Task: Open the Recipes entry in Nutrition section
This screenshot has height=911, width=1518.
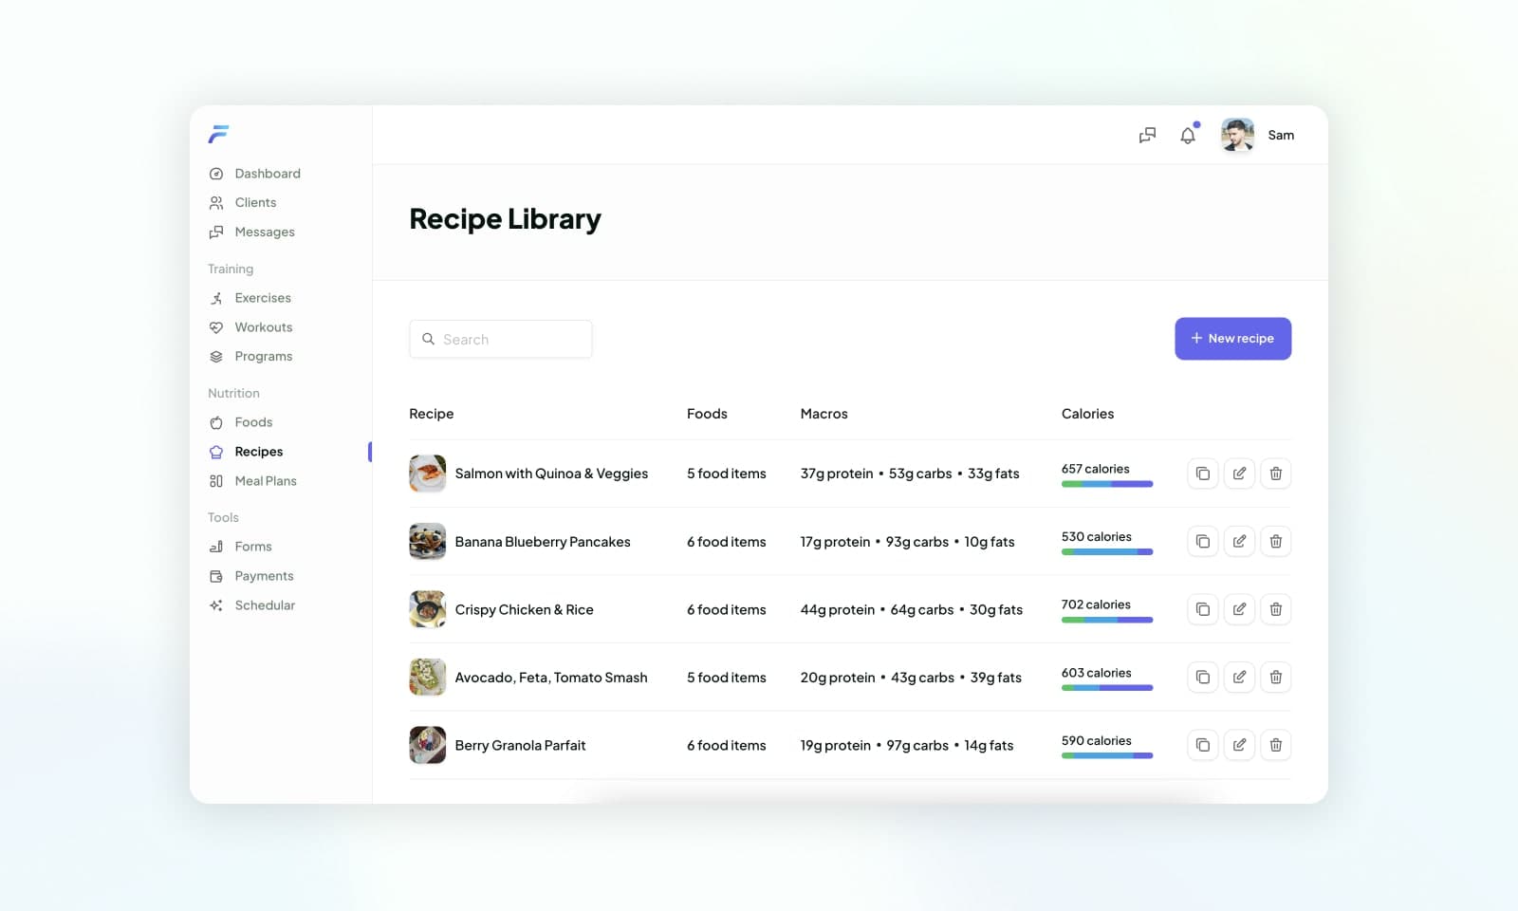Action: pyautogui.click(x=258, y=452)
